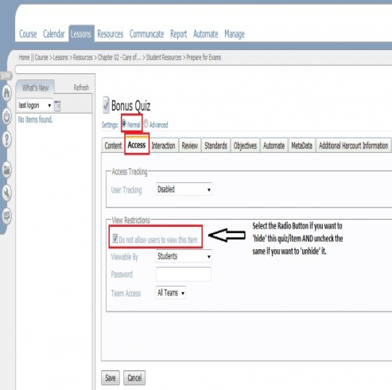Click the 'Team Access' label
This screenshot has width=392, height=390.
point(126,294)
